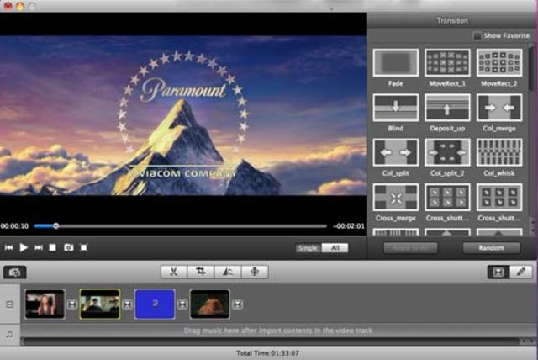Screen dimensions: 538x360
Task: Open the microphone voice-over tool
Action: click(255, 272)
